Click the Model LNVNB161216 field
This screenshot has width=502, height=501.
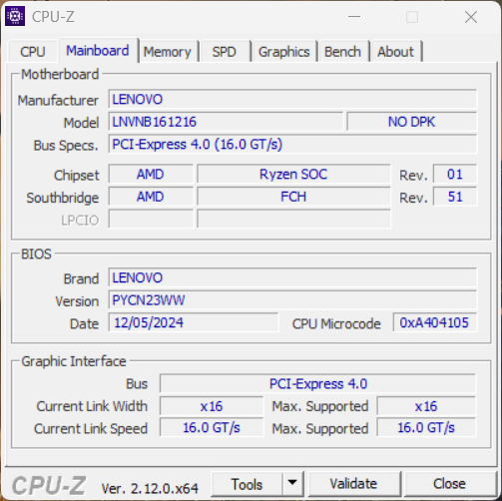pyautogui.click(x=226, y=122)
